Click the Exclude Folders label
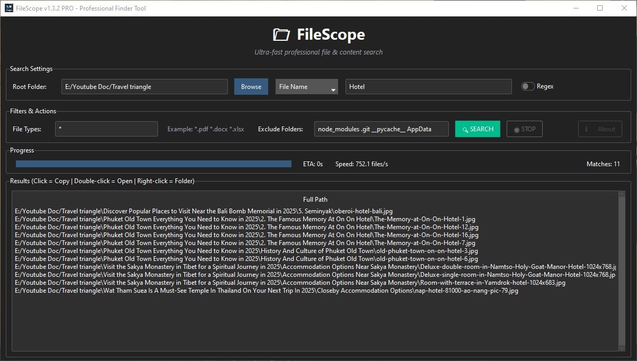Image resolution: width=637 pixels, height=361 pixels. (280, 129)
